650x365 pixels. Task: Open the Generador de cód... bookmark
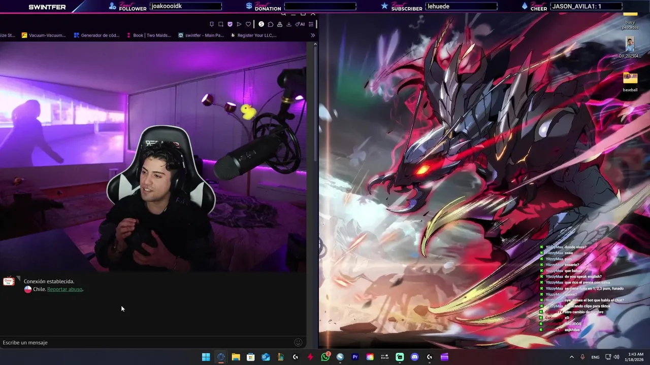pyautogui.click(x=96, y=35)
